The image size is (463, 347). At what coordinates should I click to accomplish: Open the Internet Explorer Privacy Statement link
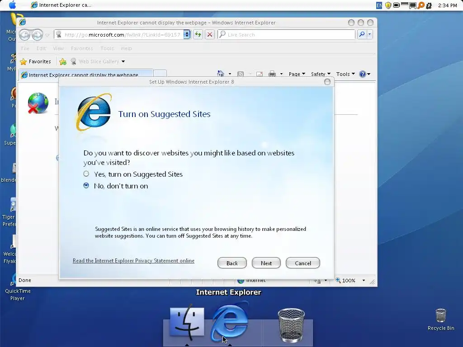133,261
